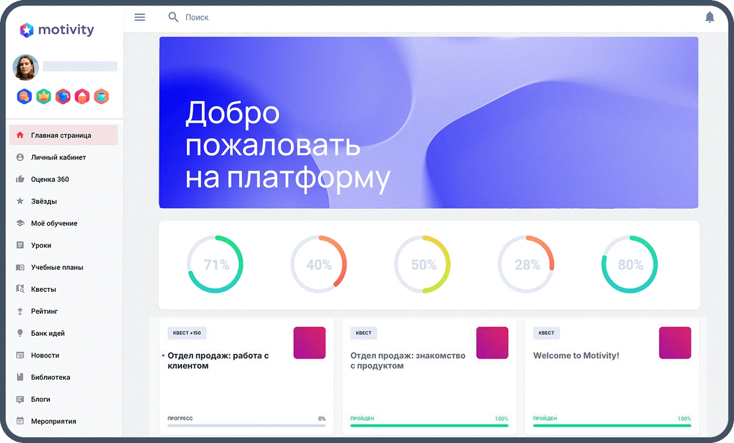The width and height of the screenshot is (734, 443).
Task: Open the 'Welcome to Motivity!' quest card
Action: pos(576,356)
